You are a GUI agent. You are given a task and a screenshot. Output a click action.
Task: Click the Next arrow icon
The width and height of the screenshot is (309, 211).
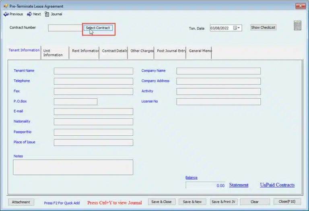pos(29,14)
